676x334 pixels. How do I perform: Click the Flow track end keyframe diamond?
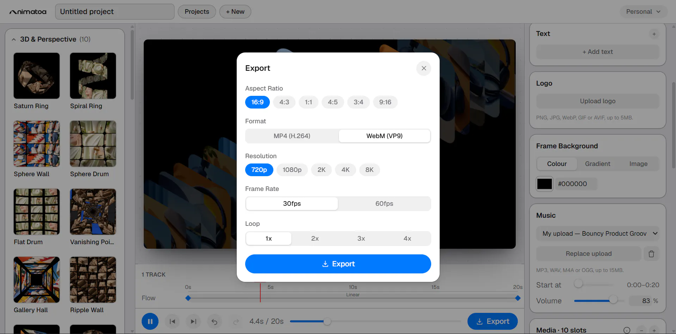[x=518, y=298]
